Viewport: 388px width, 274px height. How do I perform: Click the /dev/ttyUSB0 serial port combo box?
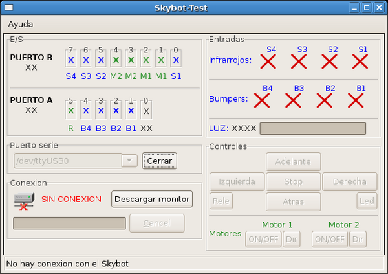67,160
